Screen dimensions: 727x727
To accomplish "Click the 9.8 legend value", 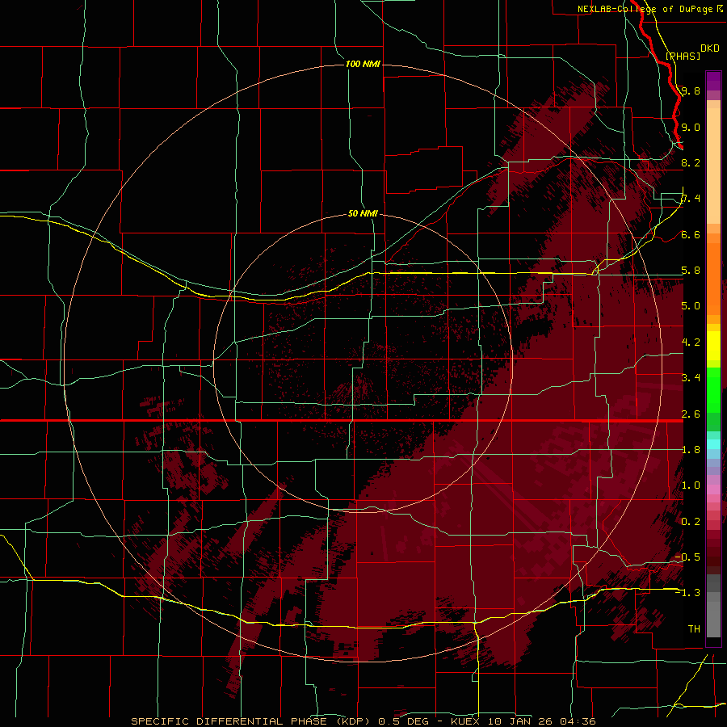I will click(691, 90).
